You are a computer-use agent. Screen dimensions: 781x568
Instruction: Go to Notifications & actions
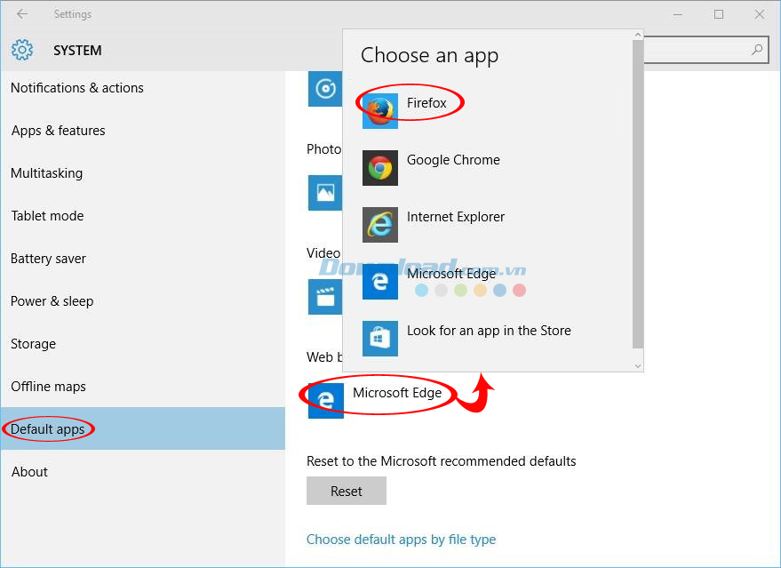76,87
